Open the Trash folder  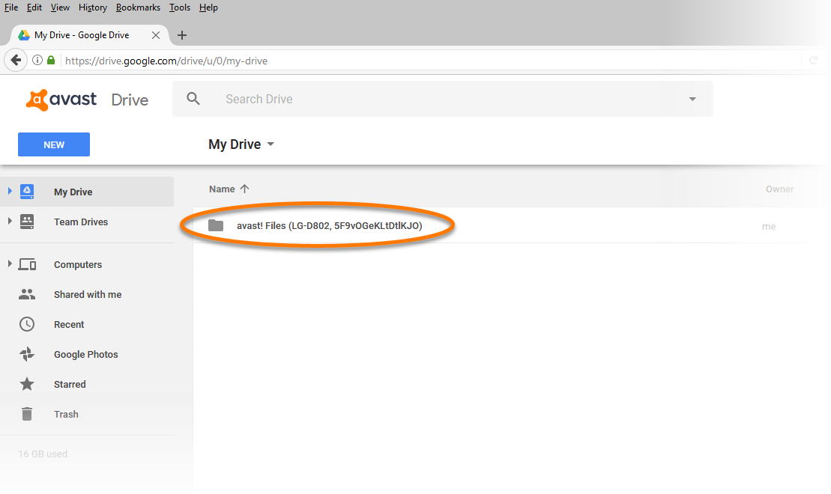pos(66,415)
